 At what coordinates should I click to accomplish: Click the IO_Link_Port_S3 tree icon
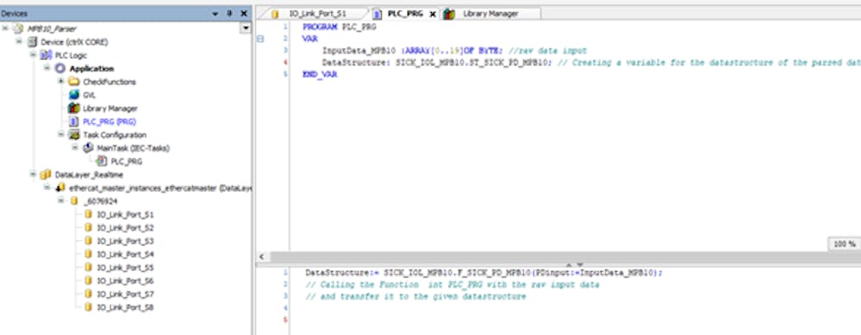(88, 241)
